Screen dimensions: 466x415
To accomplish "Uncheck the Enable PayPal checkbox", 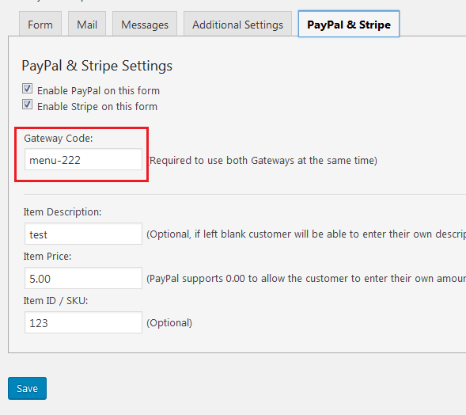I will [28, 89].
